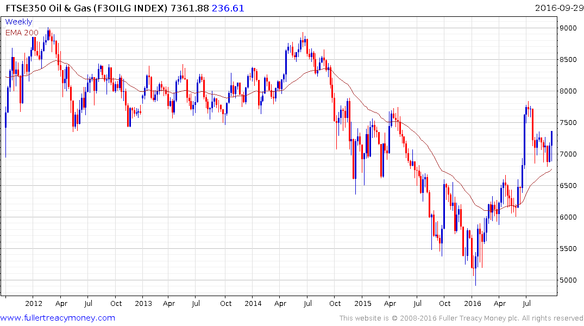The image size is (584, 326).
Task: Click the 8000 price axis label
Action: [568, 91]
